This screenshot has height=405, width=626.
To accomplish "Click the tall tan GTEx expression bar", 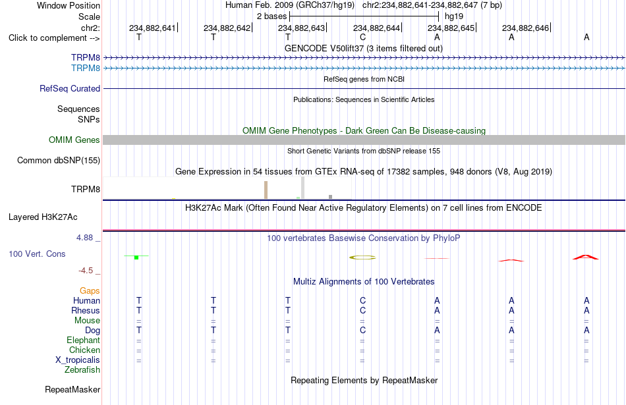I will [x=266, y=190].
